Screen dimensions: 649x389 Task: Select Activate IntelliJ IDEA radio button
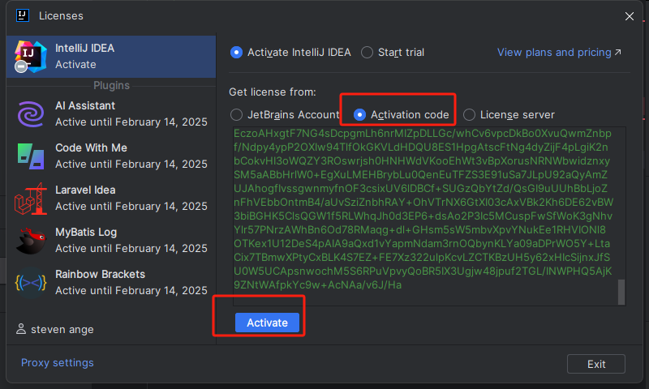point(236,53)
